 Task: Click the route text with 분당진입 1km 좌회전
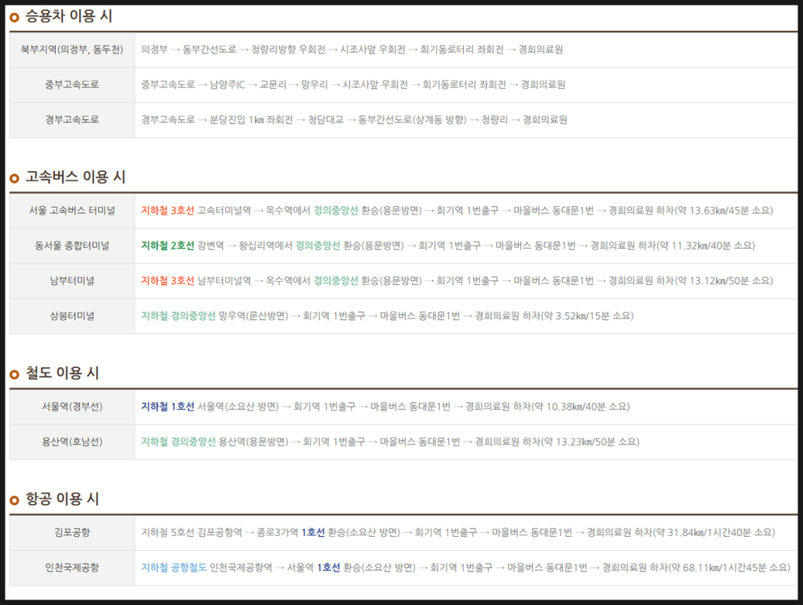[x=354, y=120]
